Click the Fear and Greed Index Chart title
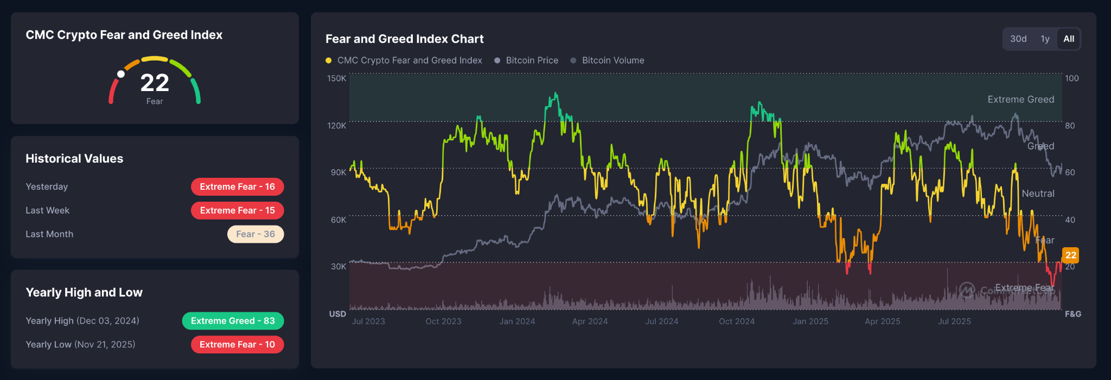 [x=404, y=38]
